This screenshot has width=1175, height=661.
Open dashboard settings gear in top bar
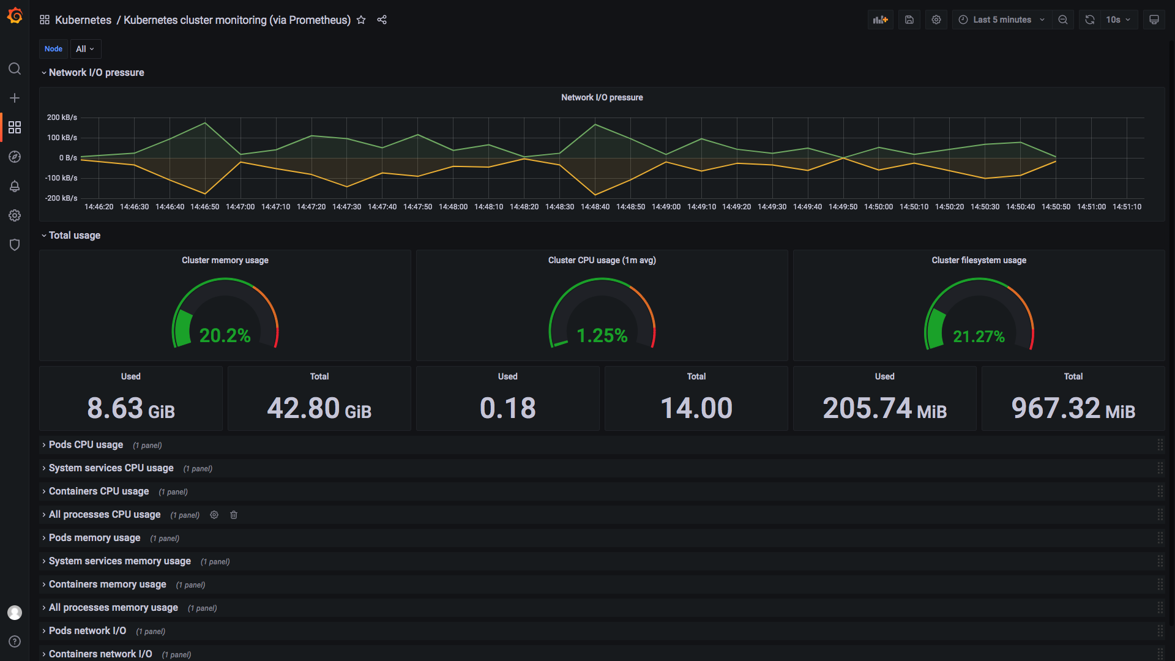936,20
